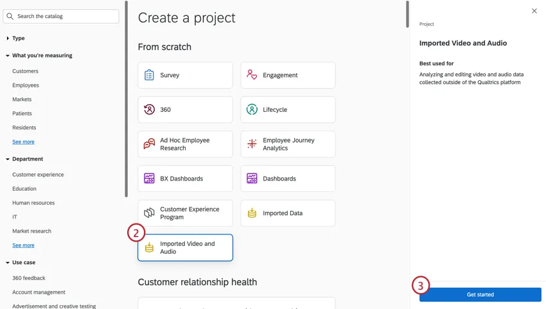Viewport: 546px width, 309px height.
Task: Click the Employee Journey Analytics icon
Action: [x=252, y=144]
